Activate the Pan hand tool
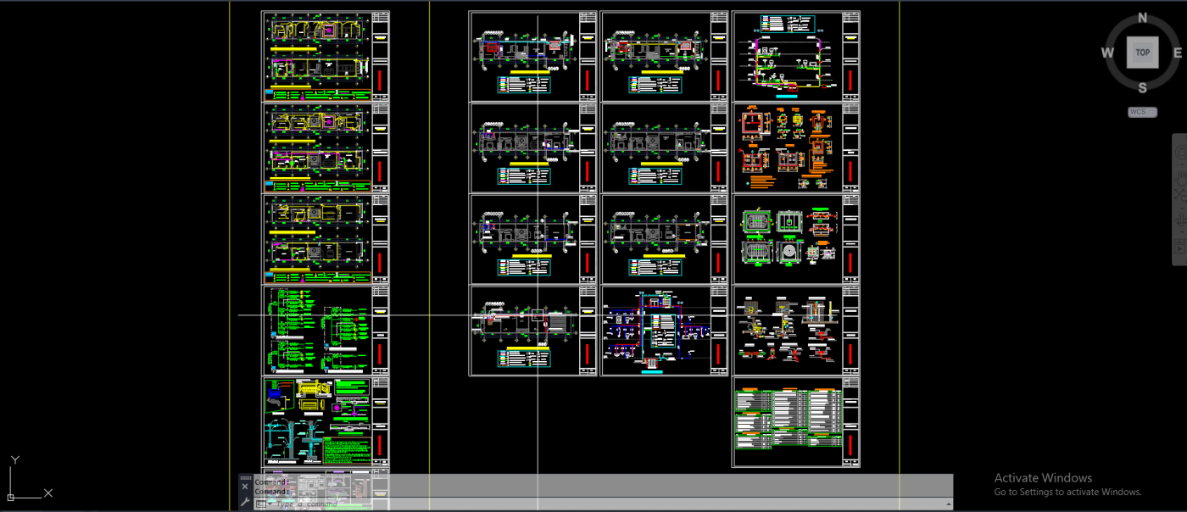This screenshot has height=512, width=1187. 1179,175
